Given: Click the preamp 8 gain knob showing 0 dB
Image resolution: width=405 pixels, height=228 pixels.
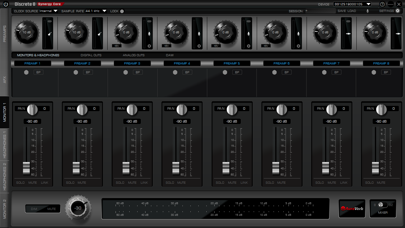Looking at the screenshot, I should 375,32.
